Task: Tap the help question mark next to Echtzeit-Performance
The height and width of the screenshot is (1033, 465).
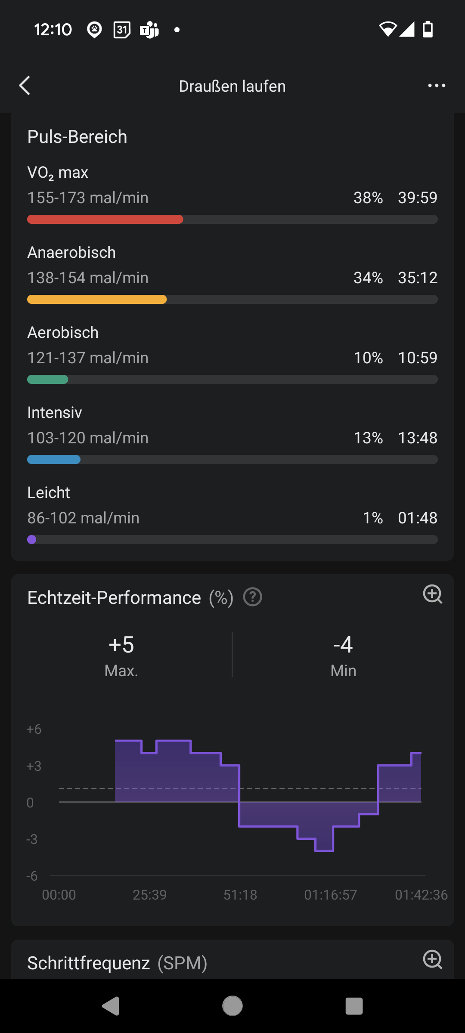Action: (x=253, y=597)
